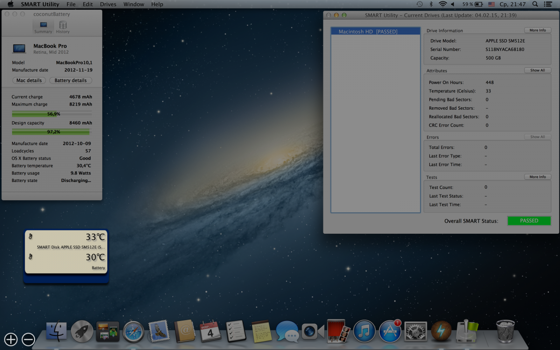This screenshot has height=350, width=560.
Task: Click the 33°C SMART disk temperature in widget
Action: coord(95,237)
